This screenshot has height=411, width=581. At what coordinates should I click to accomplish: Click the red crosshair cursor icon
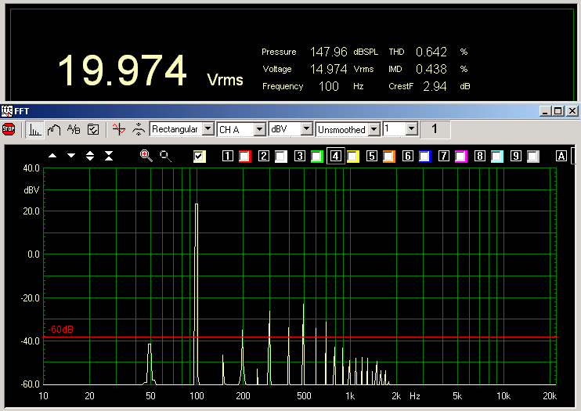tap(118, 129)
